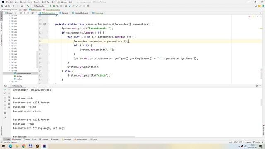Click the Save All toolbar icon
265x149 pixels.
click(5, 6)
